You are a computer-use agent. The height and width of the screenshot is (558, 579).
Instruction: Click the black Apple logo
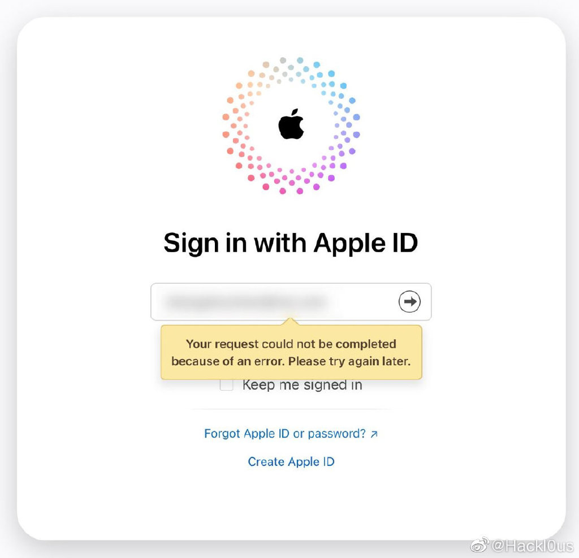(291, 124)
